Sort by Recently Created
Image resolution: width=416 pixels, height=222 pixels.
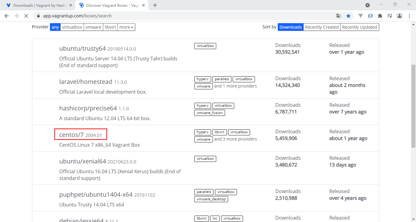(x=322, y=27)
